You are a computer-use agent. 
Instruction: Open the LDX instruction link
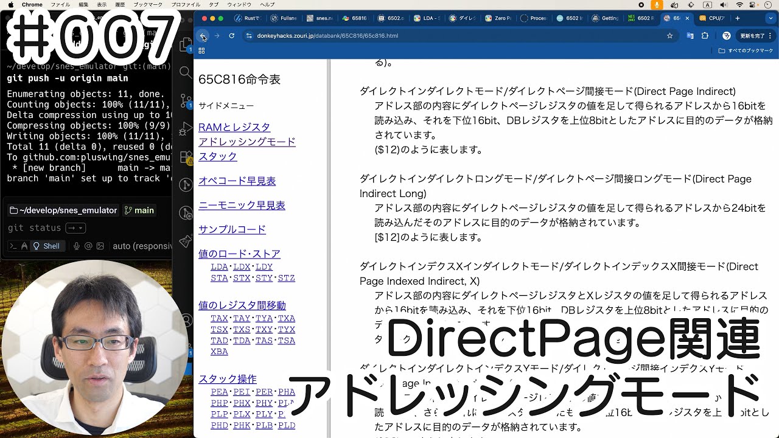coord(242,267)
